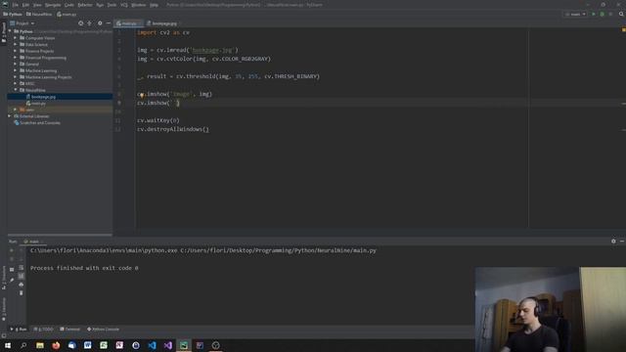626x352 pixels.
Task: Open Run tool window button at bottom
Action: point(19,330)
